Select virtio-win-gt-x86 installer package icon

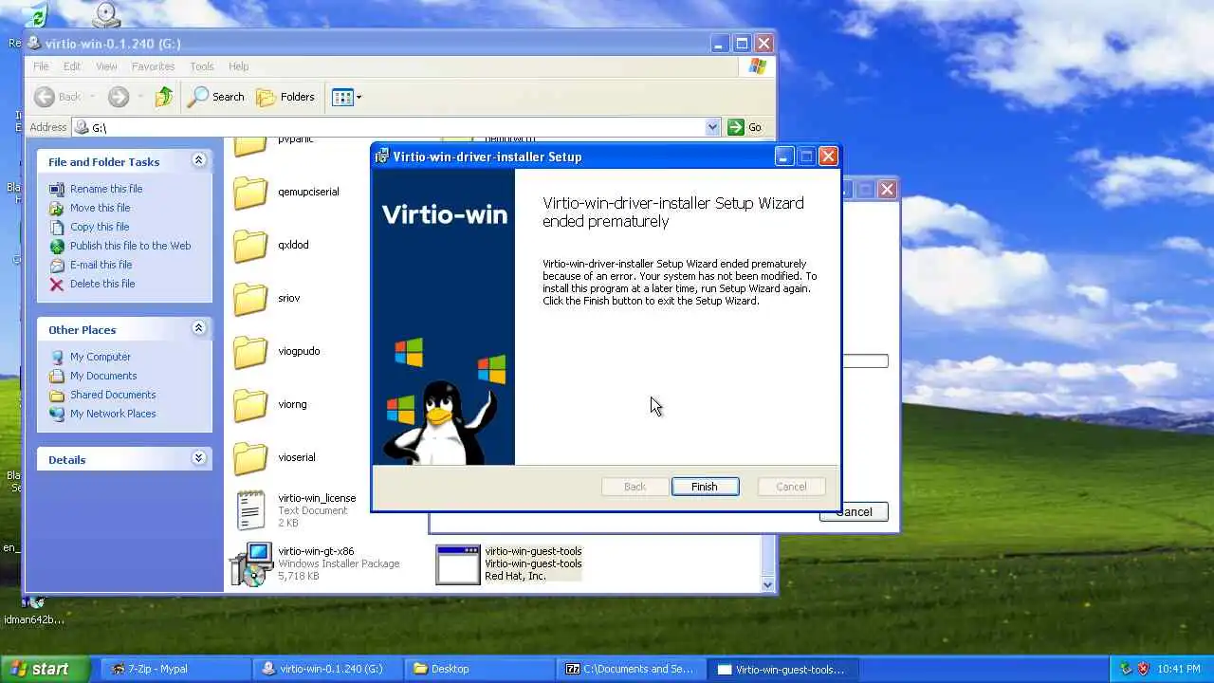click(251, 563)
